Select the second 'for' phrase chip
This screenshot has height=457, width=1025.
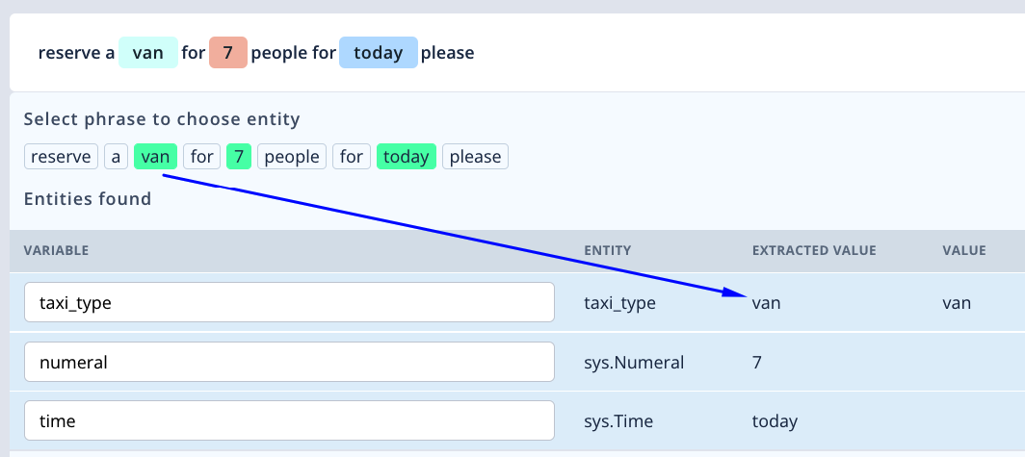(352, 157)
